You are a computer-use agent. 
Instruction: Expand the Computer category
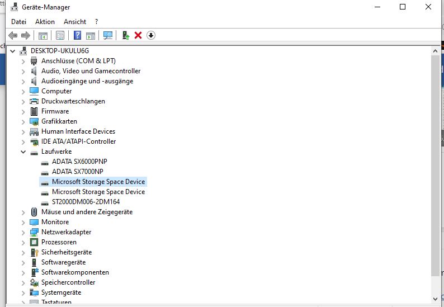coord(23,92)
